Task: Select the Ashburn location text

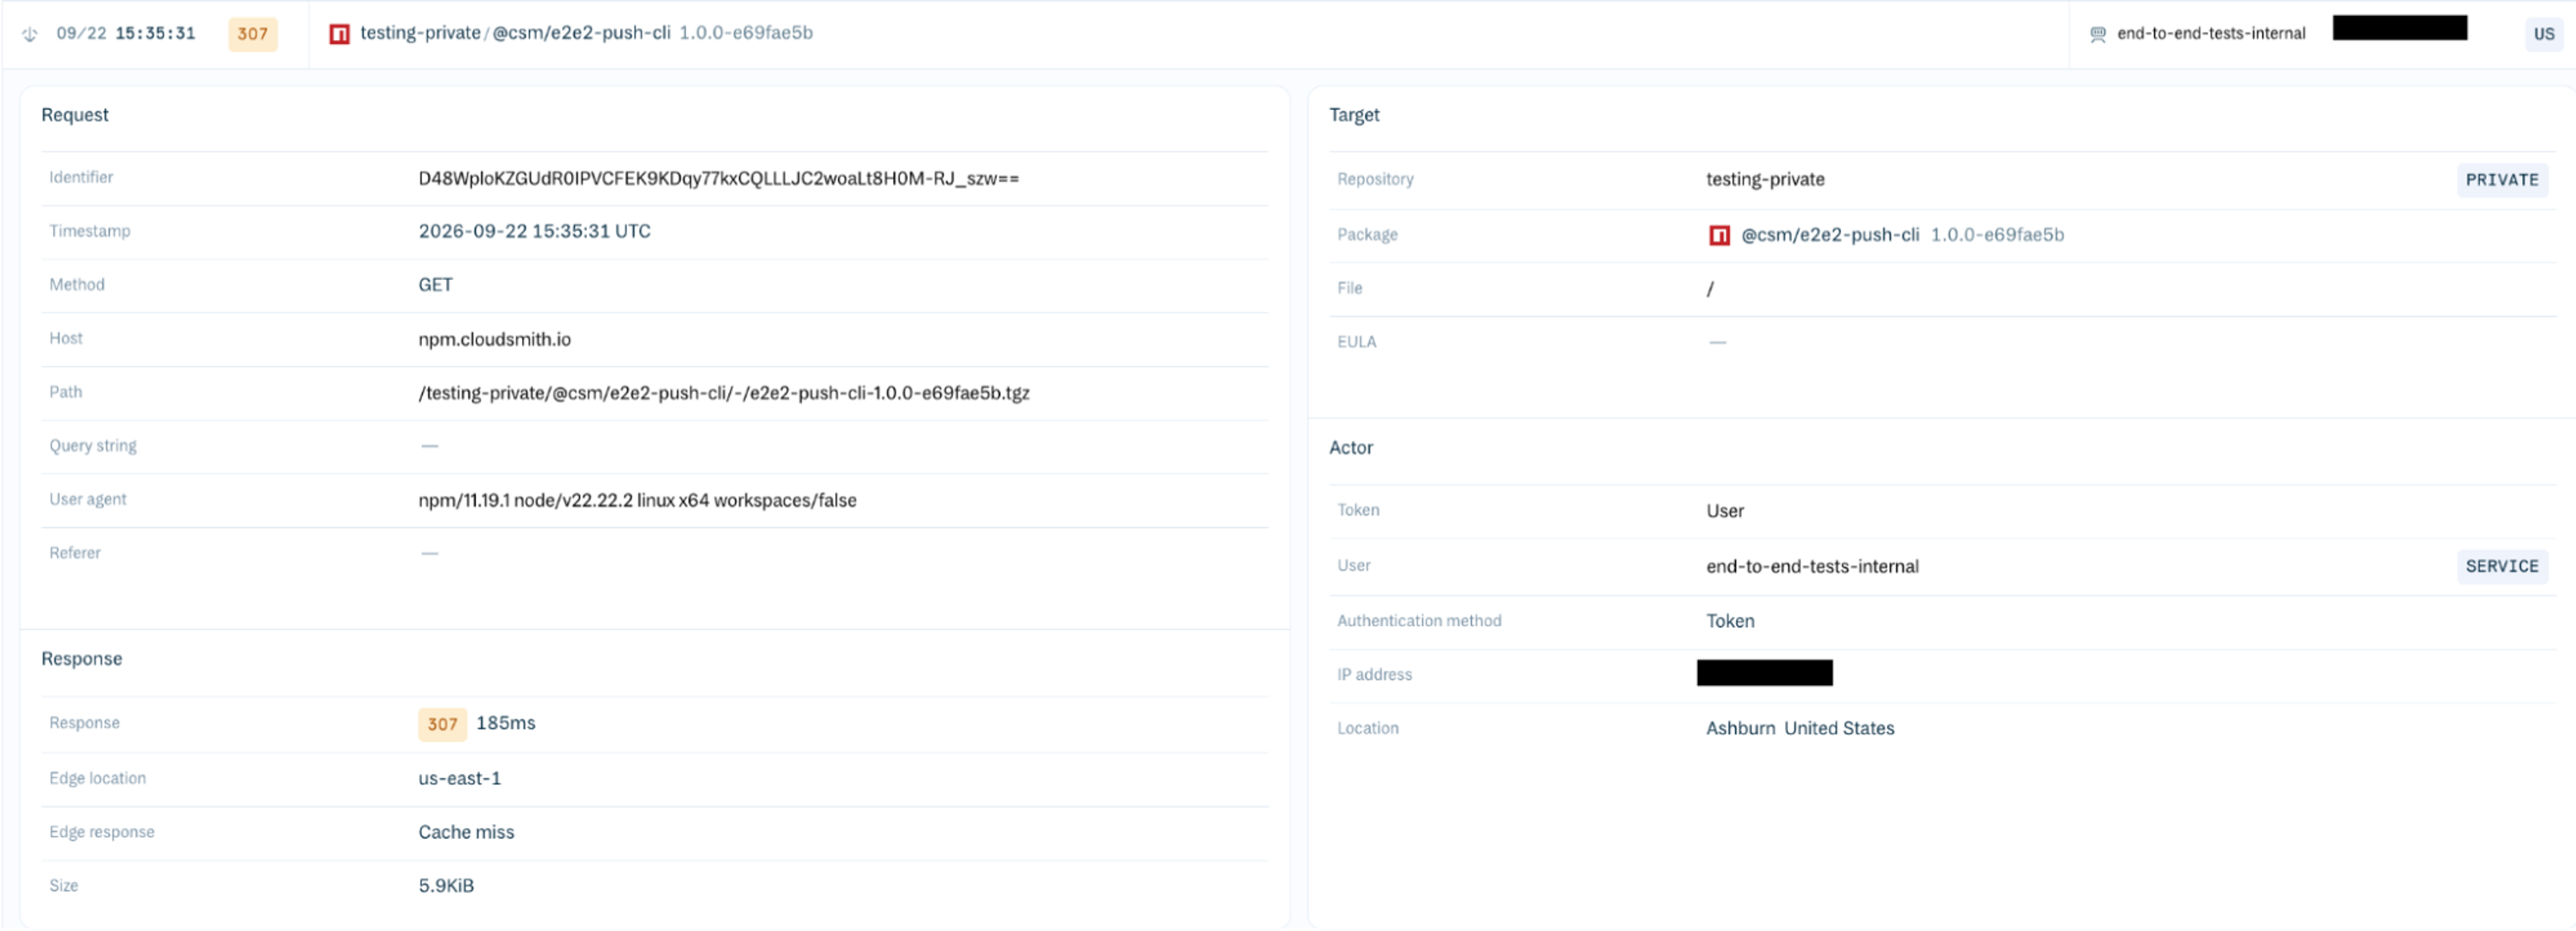Action: tap(1741, 729)
